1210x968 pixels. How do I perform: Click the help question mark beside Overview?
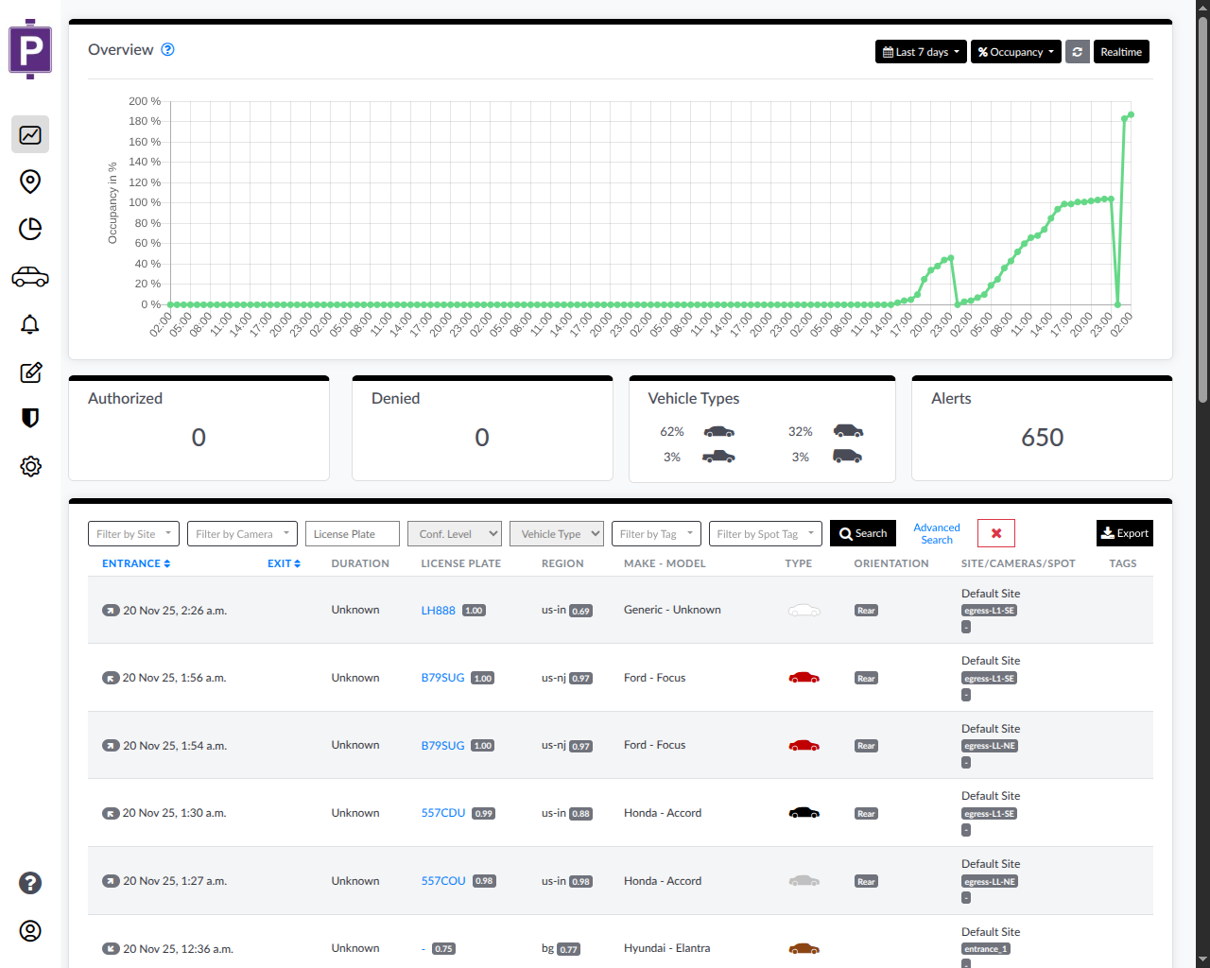coord(167,49)
